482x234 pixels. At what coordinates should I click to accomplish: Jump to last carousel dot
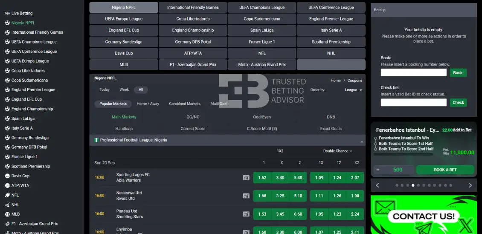pos(450,185)
